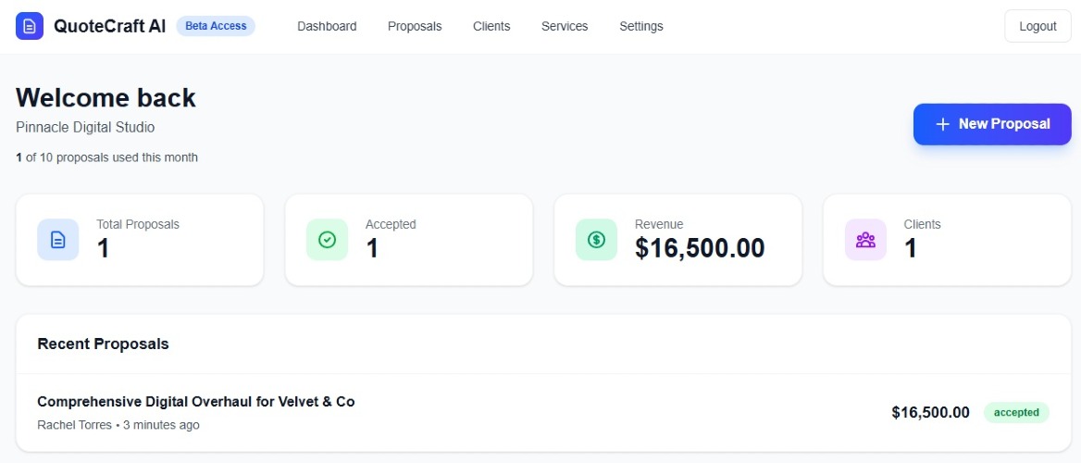Viewport: 1081px width, 463px height.
Task: Click the Recent Proposals heading
Action: [103, 344]
